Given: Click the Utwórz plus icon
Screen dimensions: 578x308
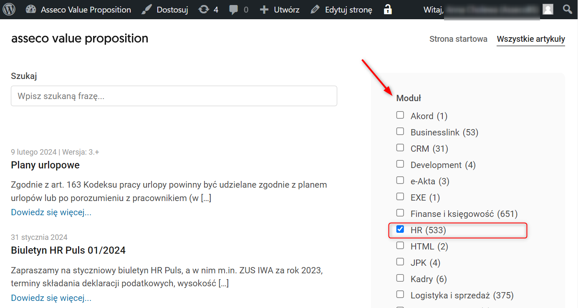Looking at the screenshot, I should pos(264,9).
